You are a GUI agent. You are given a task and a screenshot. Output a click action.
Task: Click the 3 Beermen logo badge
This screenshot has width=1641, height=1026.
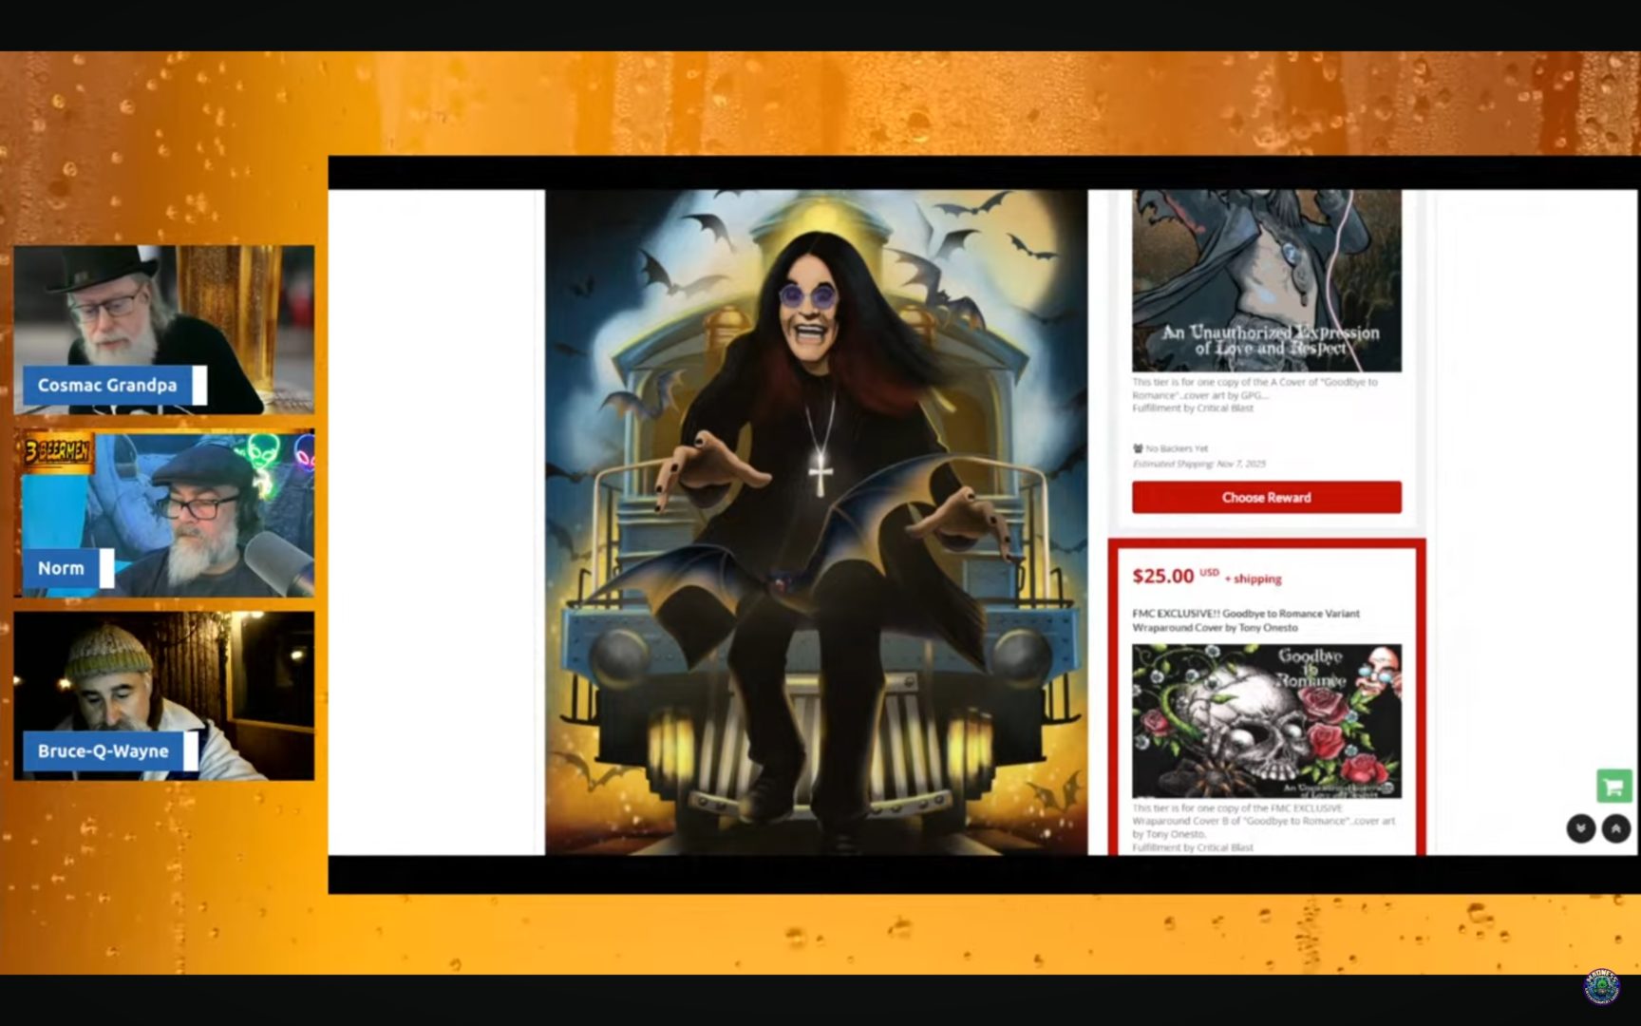(58, 452)
